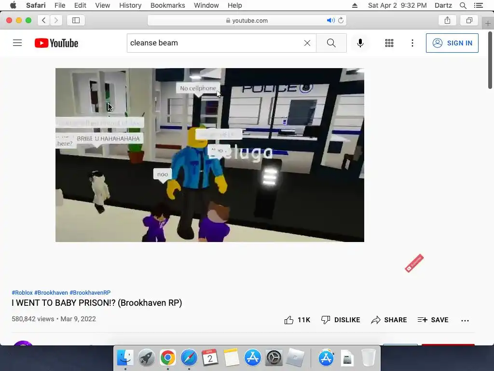Open the YouTube apps grid
494x371 pixels.
tap(389, 43)
